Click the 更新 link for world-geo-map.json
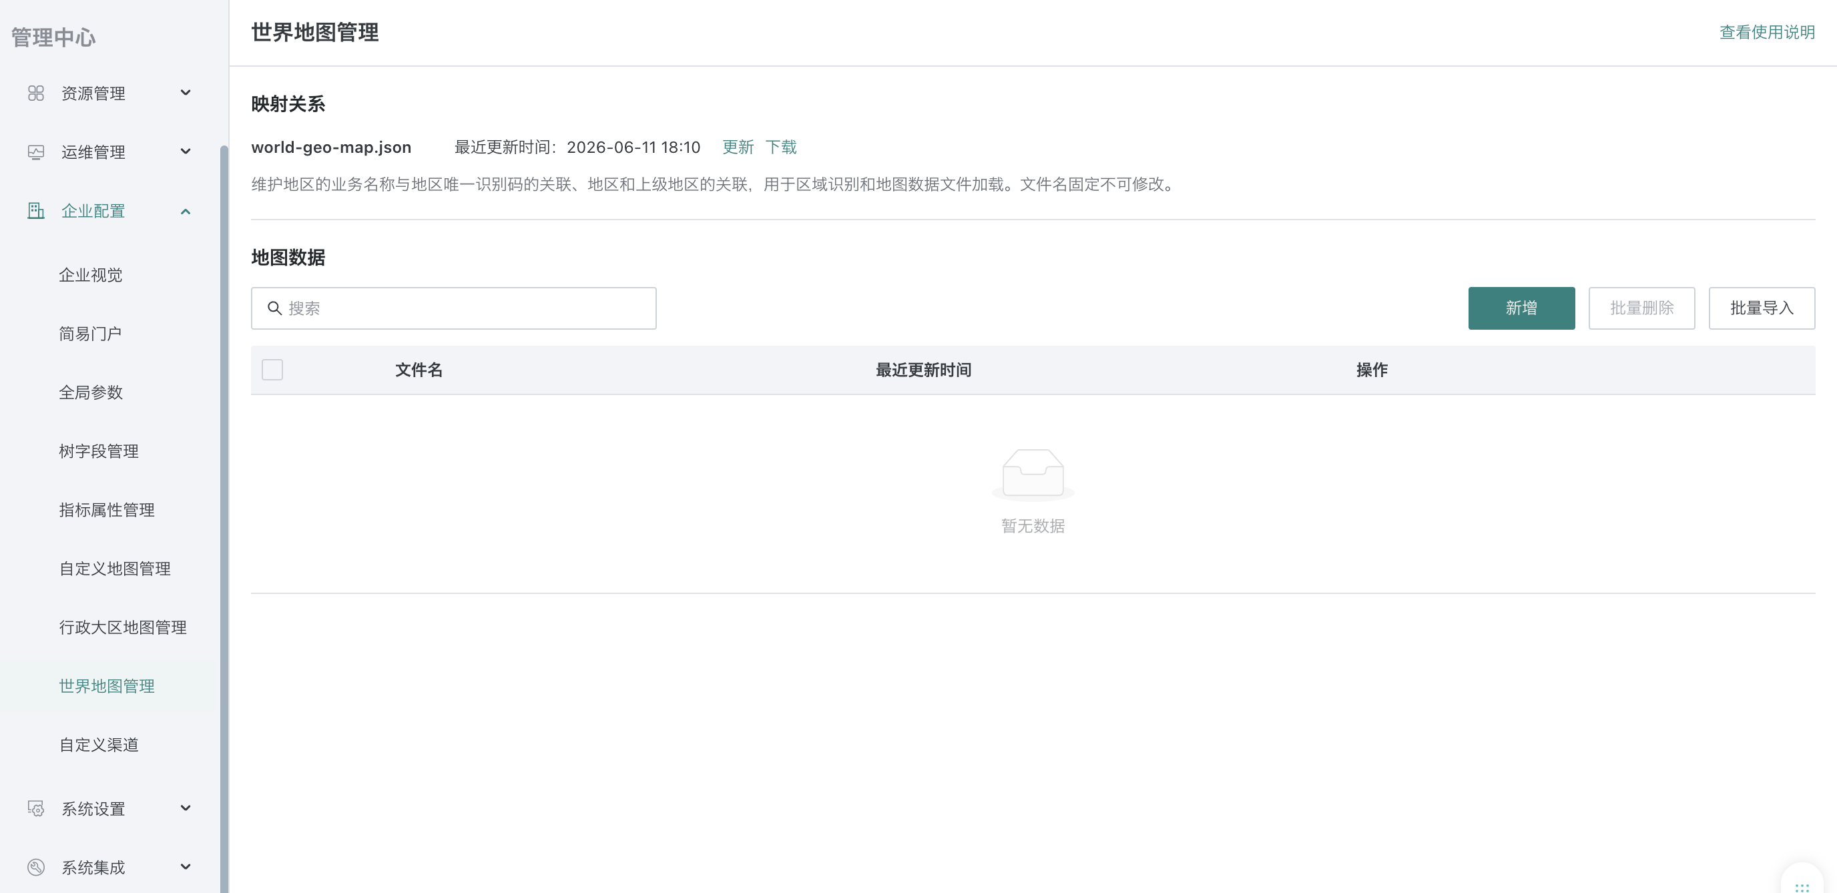 738,147
